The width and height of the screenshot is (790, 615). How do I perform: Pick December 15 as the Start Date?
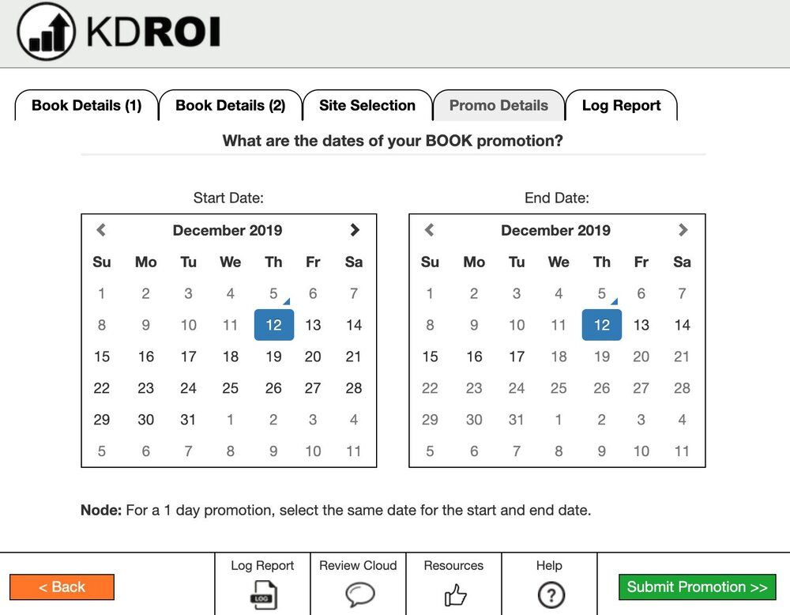coord(102,357)
